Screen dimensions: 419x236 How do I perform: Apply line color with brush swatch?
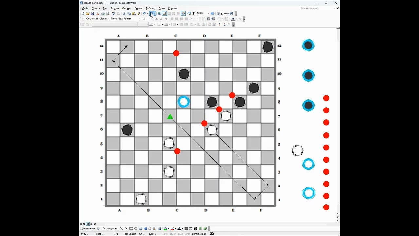(172, 228)
